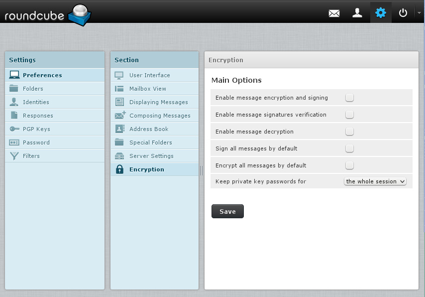Go to Identities settings label
Viewport: 425px width, 297px height.
click(x=36, y=102)
